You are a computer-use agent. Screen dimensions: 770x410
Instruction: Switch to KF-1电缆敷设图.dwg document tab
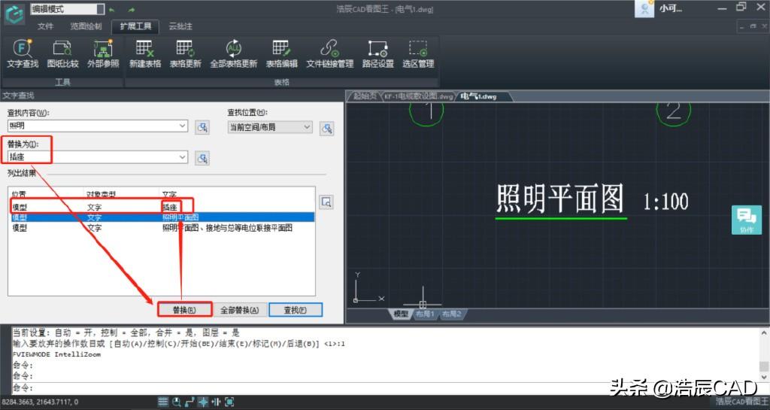coord(418,96)
